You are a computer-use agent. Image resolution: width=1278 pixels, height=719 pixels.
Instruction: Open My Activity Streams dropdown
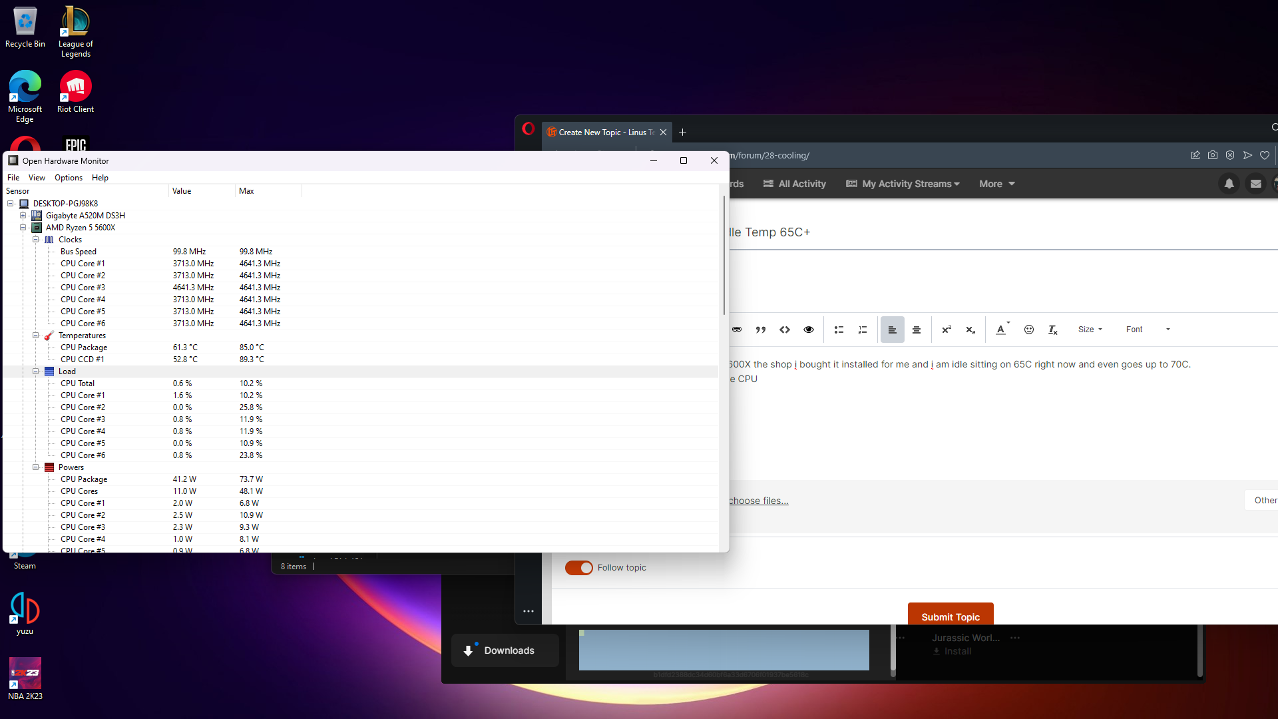[x=903, y=184]
